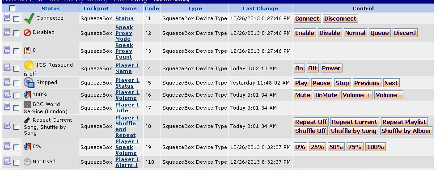The width and height of the screenshot is (436, 170).
Task: Click the 100% volume speaker icon
Action: [x=27, y=95]
